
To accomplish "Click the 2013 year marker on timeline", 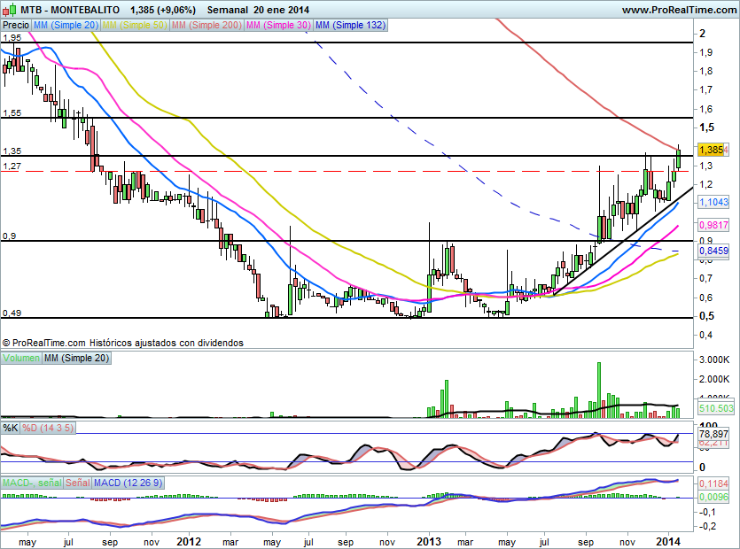I will pos(429,540).
